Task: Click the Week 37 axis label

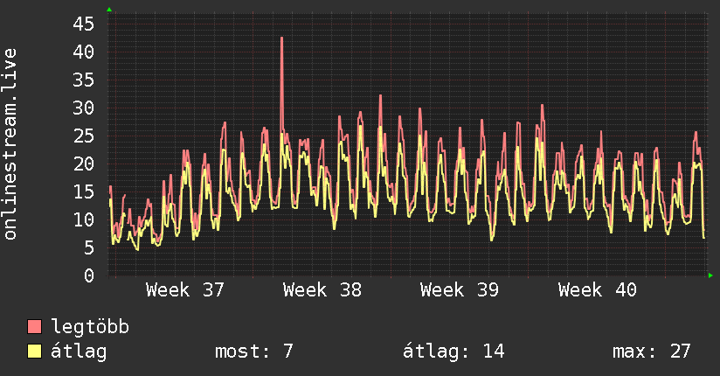Action: (184, 290)
